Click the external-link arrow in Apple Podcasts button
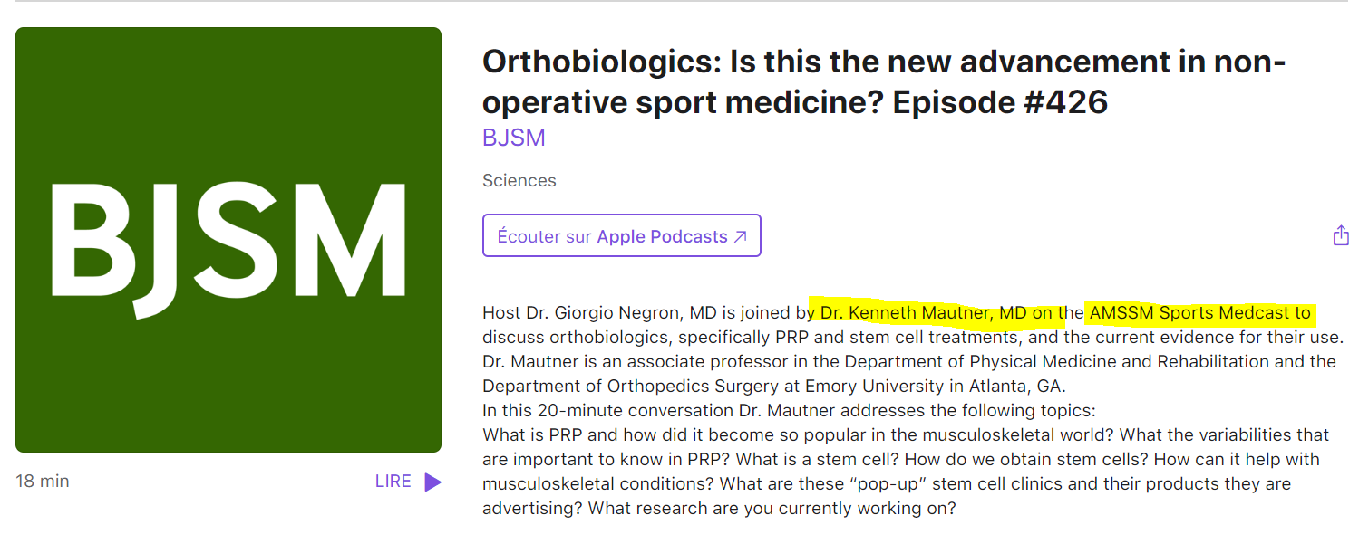Image resolution: width=1359 pixels, height=544 pixels. point(740,236)
